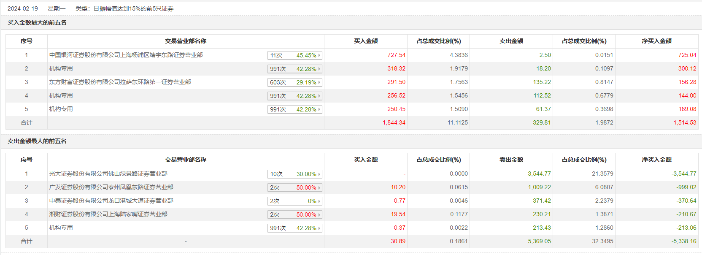Click the 2024-02-19 date text

tap(23, 8)
